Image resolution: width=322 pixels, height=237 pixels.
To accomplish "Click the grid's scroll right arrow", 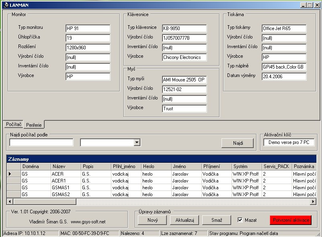I will (x=313, y=201).
